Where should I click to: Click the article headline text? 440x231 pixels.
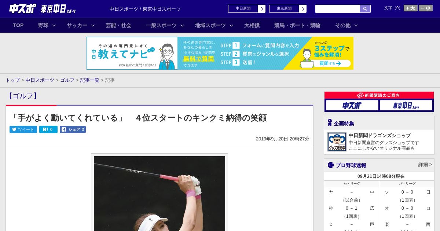[x=139, y=118]
